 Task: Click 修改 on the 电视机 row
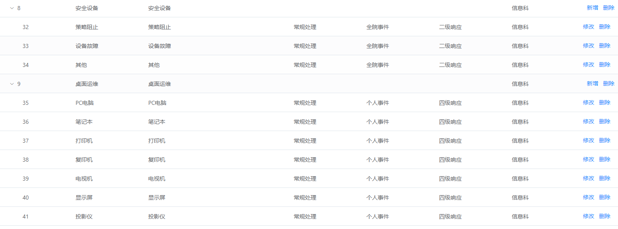588,178
